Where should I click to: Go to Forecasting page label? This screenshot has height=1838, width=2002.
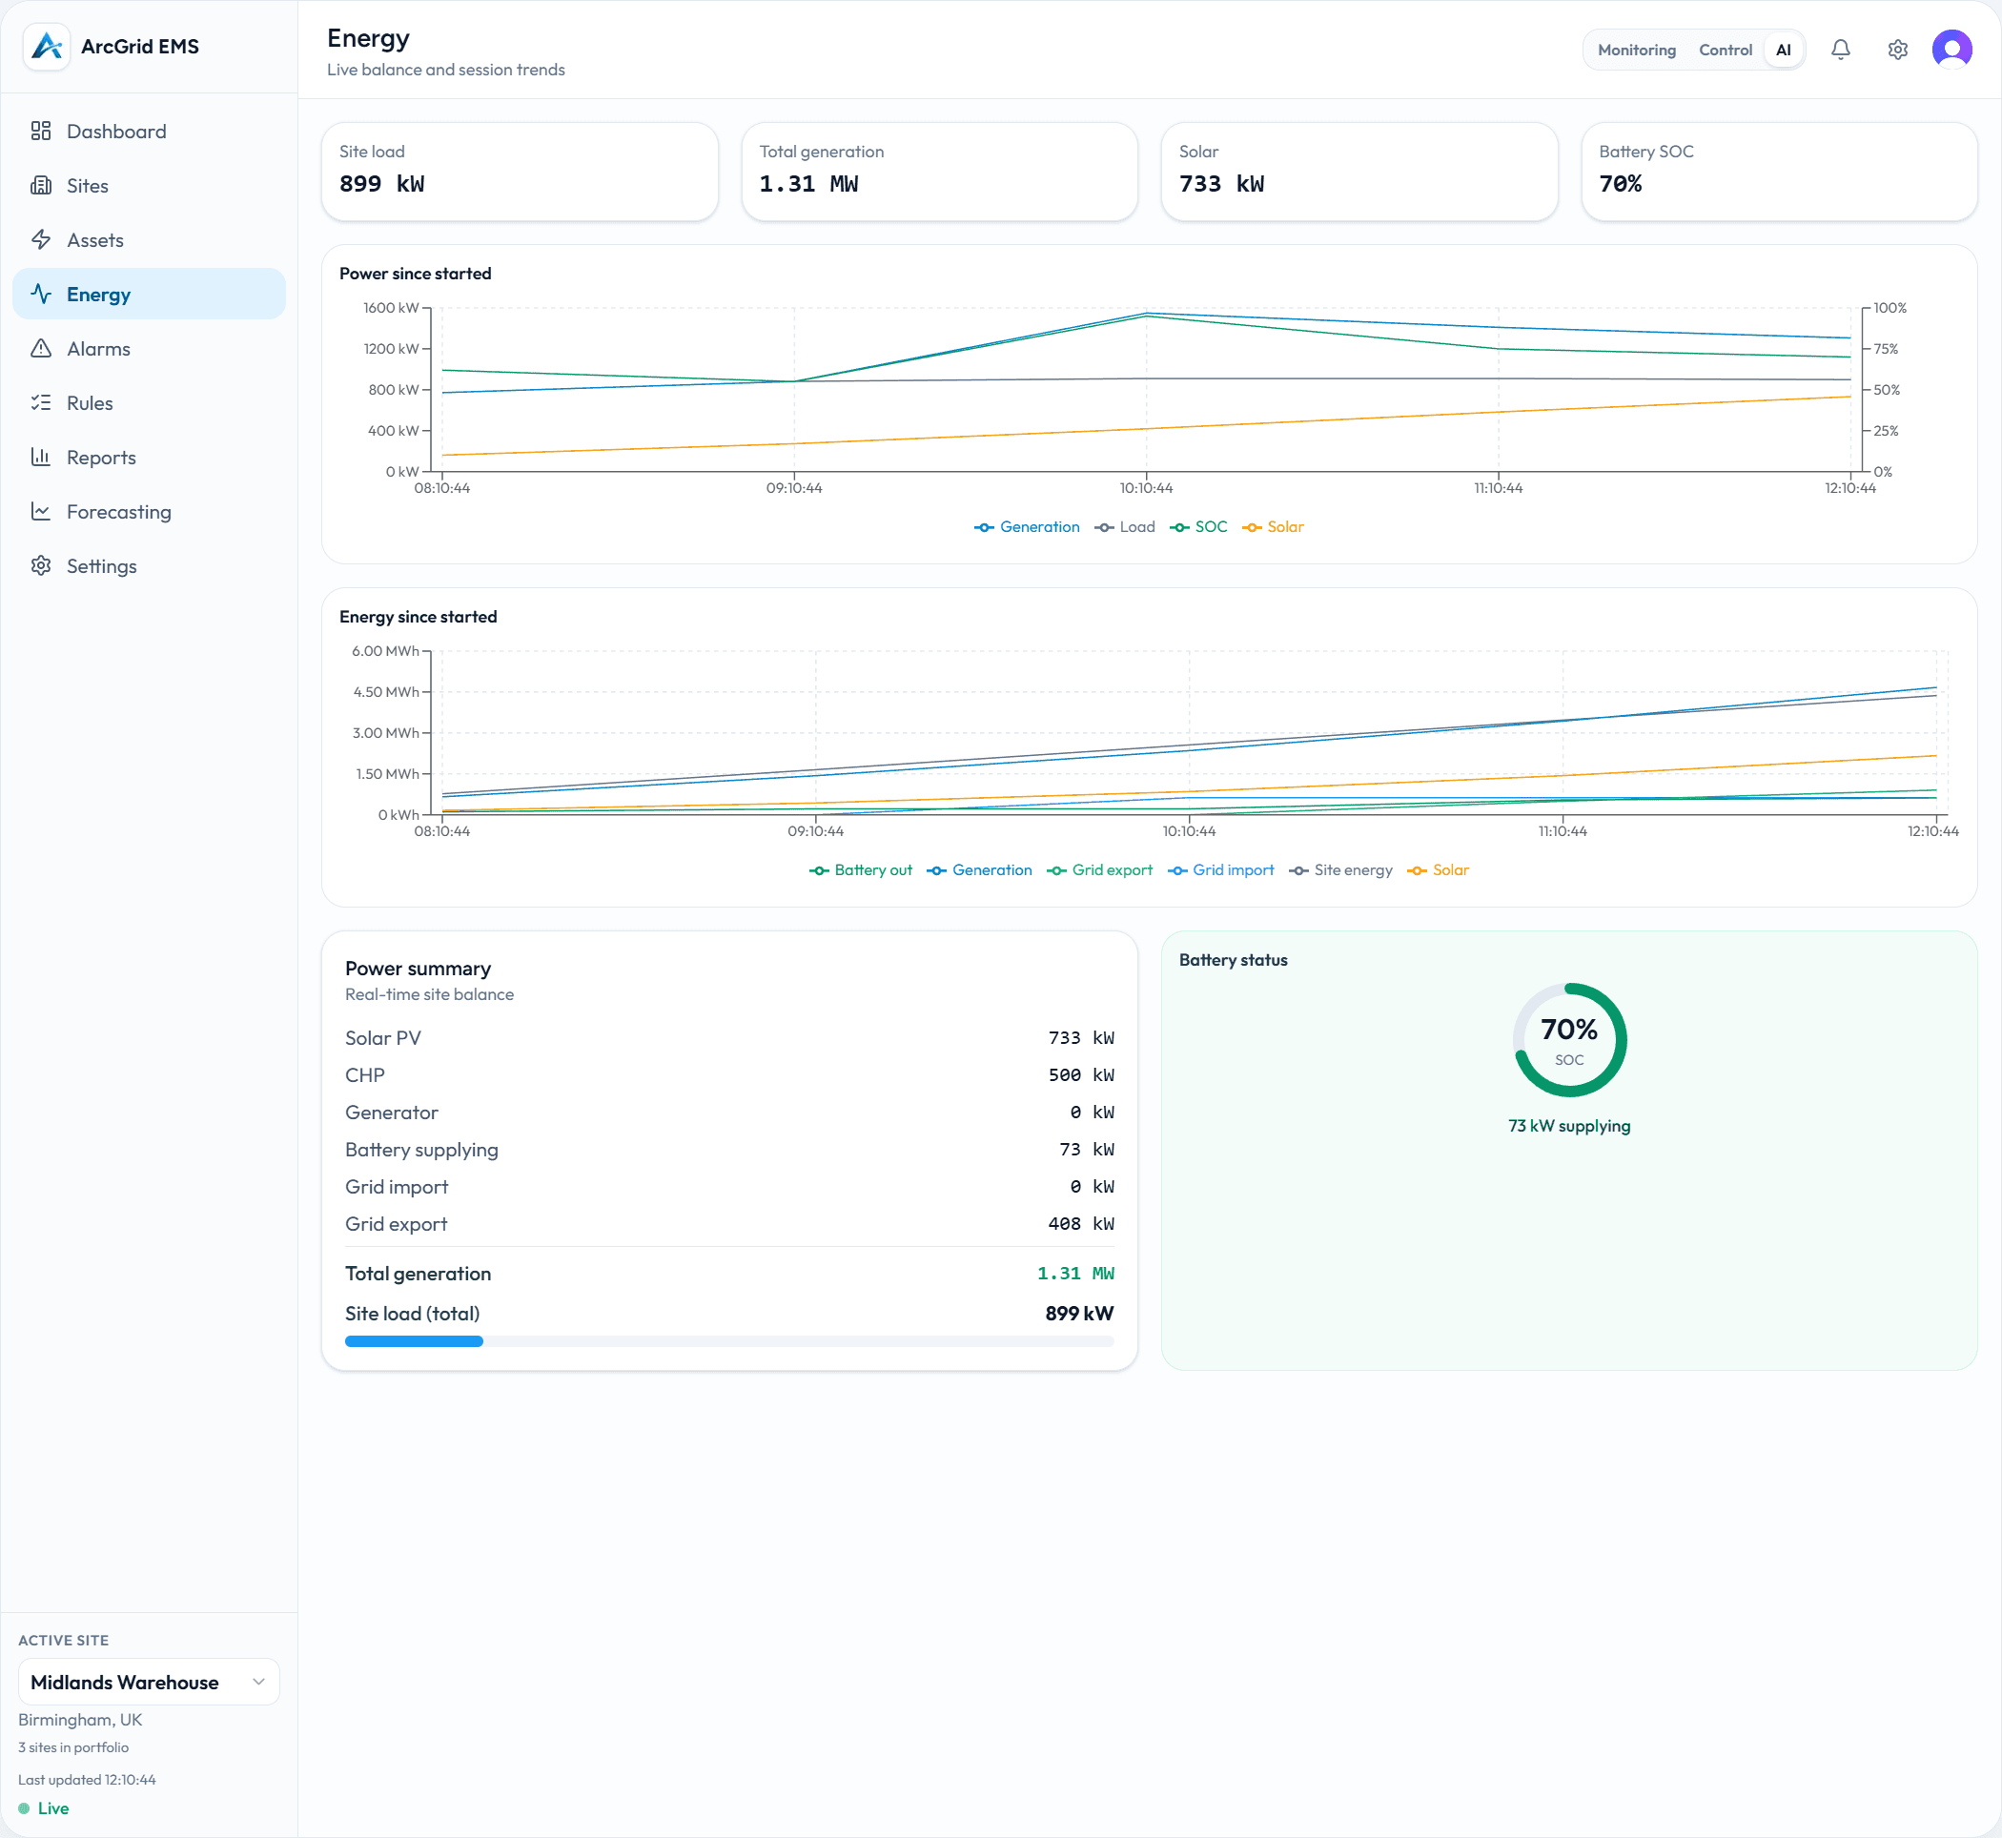coord(118,512)
